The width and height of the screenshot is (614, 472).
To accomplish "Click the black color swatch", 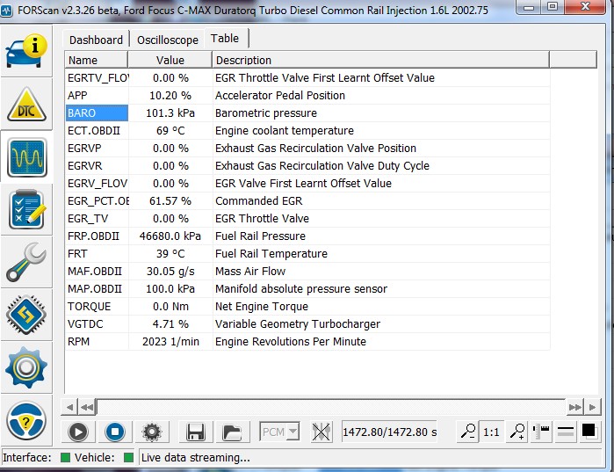I will click(589, 432).
